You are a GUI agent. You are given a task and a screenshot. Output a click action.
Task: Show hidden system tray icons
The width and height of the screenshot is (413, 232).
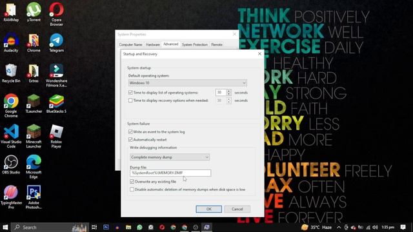pos(339,227)
